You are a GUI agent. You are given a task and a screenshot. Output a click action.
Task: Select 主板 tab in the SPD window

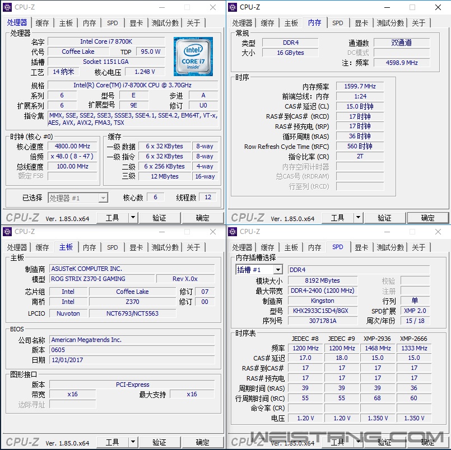291,247
